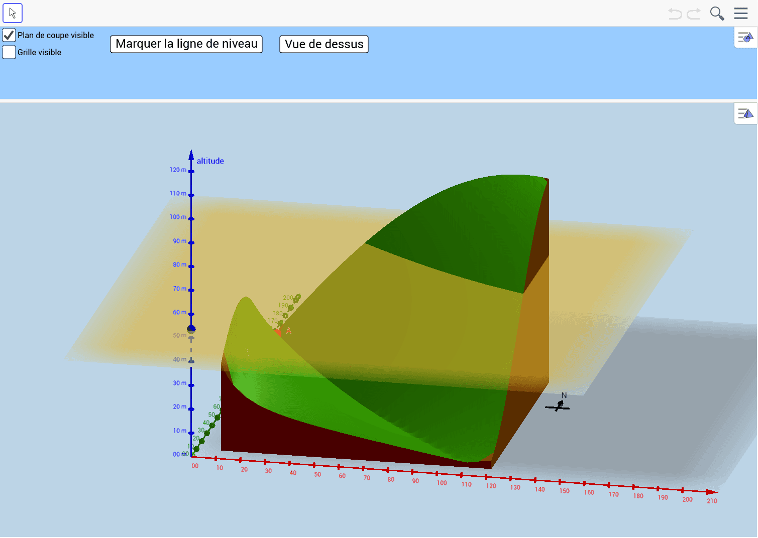758x538 pixels.
Task: Click the 180 label on the green axis
Action: click(x=278, y=313)
